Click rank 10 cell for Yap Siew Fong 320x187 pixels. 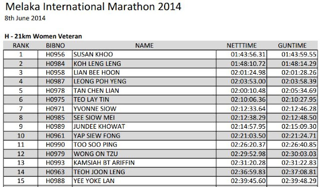[20, 136]
